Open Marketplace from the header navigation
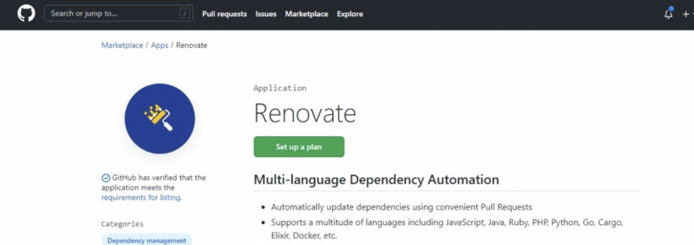This screenshot has height=245, width=694. [307, 14]
